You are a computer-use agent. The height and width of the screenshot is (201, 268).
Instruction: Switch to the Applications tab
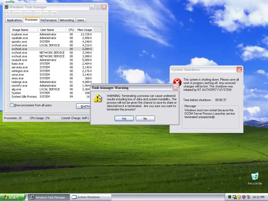pyautogui.click(x=14, y=20)
